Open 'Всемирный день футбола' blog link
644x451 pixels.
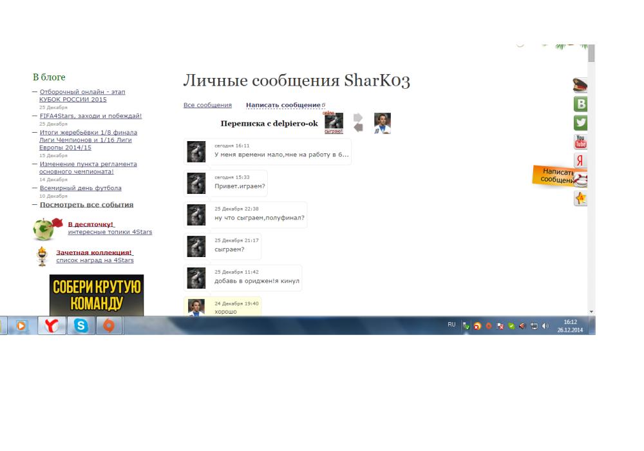[x=80, y=188]
